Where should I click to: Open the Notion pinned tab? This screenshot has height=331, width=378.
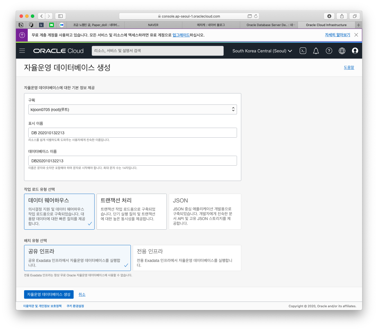(x=21, y=25)
